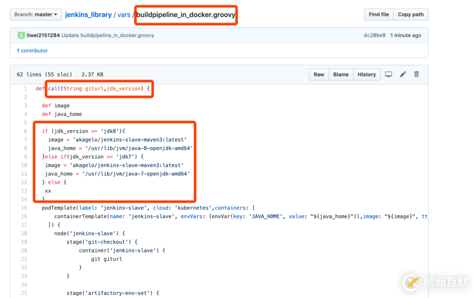This screenshot has width=474, height=298.
Task: Click line number 1 in gutter
Action: 25,89
